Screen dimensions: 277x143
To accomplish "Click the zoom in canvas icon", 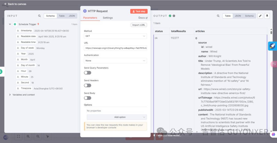I will [x=28, y=136].
